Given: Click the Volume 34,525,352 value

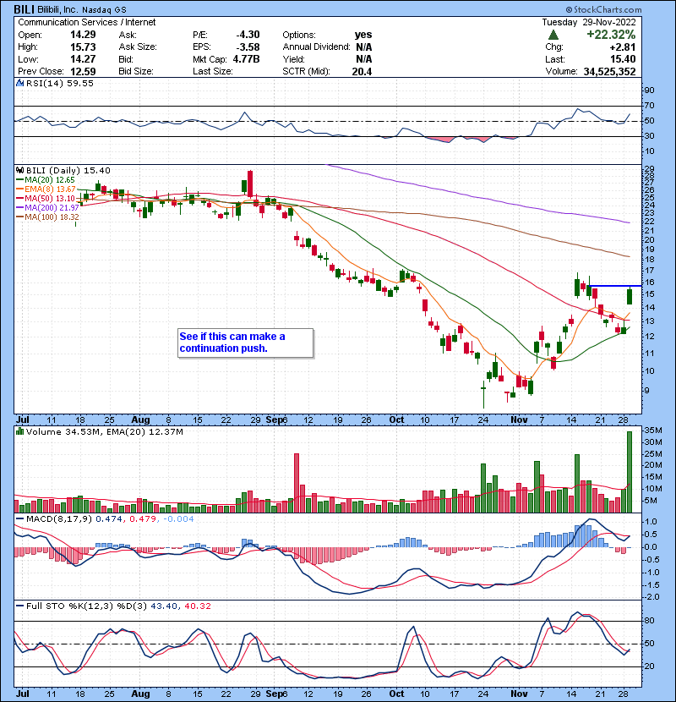Looking at the screenshot, I should (x=609, y=71).
